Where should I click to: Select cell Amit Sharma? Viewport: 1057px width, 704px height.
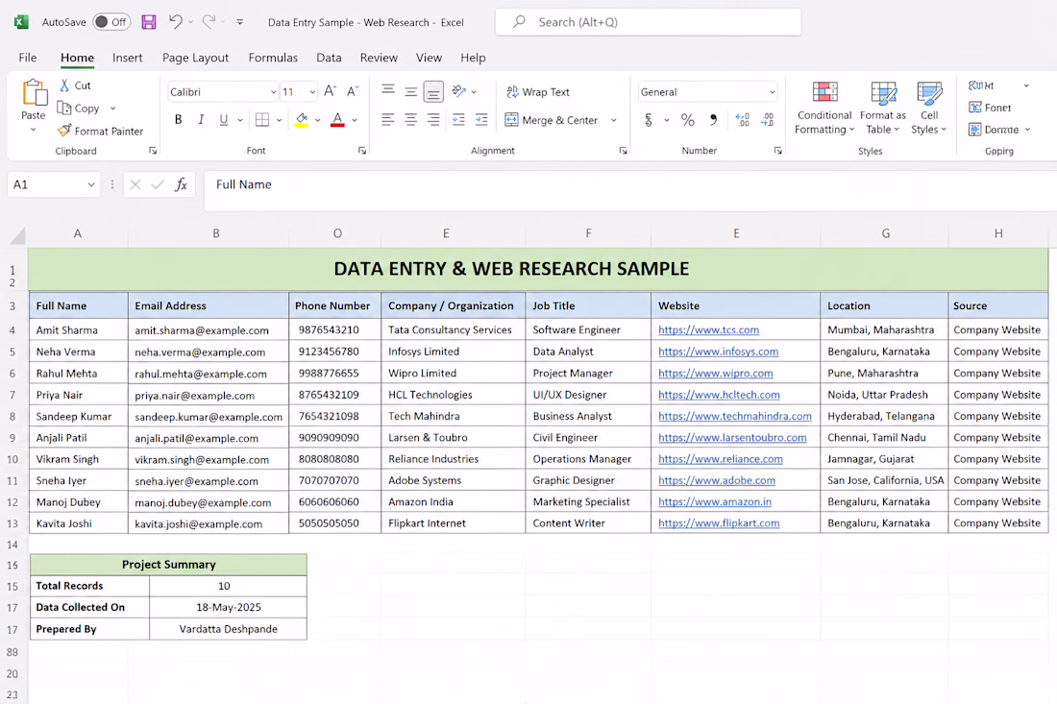click(x=78, y=330)
